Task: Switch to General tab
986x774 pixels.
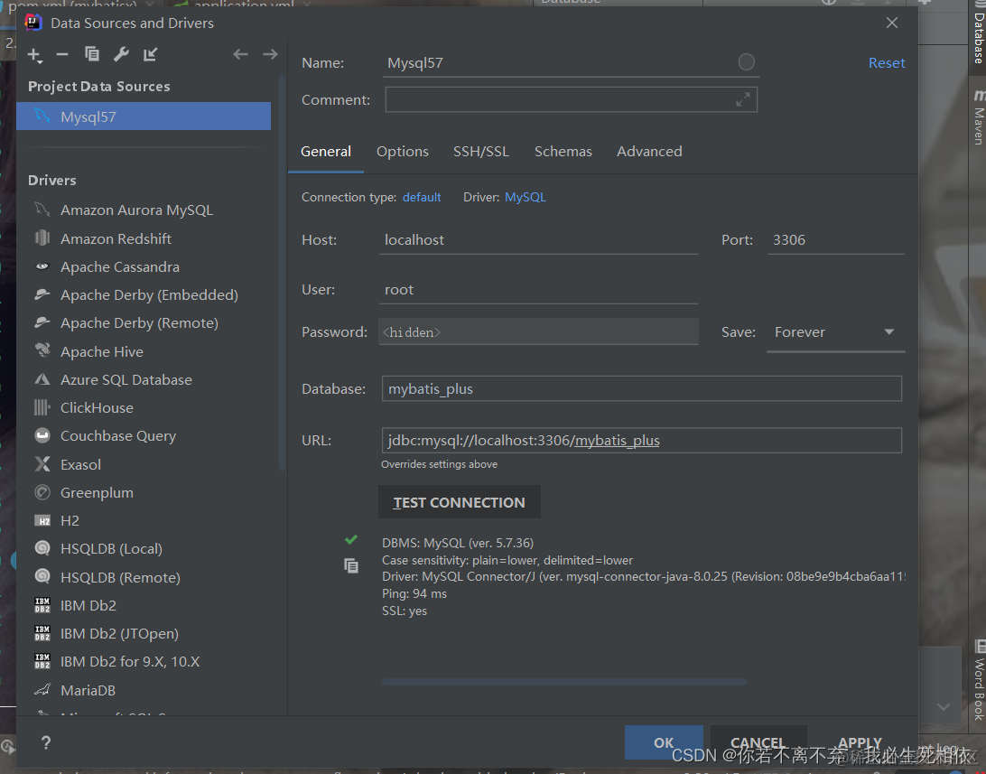Action: pos(326,152)
